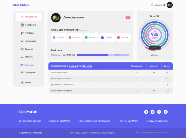
Task: Click statistics end date 08.12.22
Action: point(87,66)
